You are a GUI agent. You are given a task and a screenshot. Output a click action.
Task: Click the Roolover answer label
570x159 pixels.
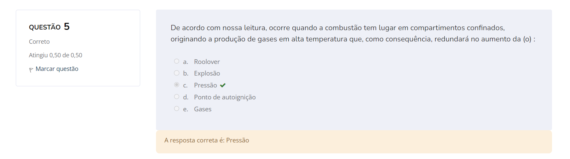(207, 62)
